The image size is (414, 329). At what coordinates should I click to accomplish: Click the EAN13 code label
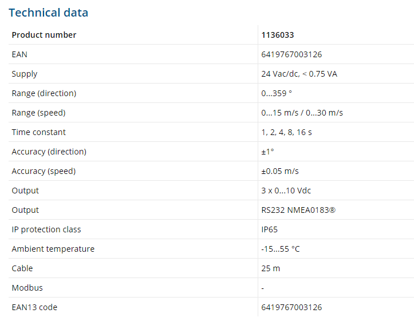click(34, 307)
